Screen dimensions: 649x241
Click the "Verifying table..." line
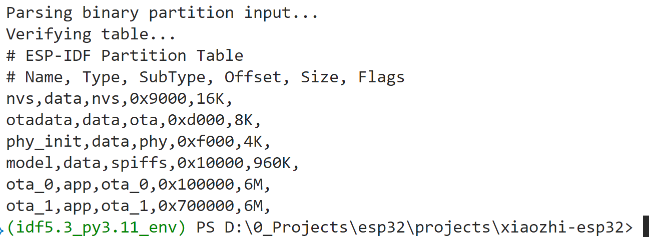pos(91,34)
